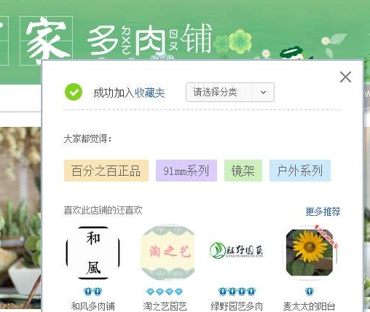The width and height of the screenshot is (370, 312).
Task: Choose the 镜架 green tag
Action: pyautogui.click(x=243, y=171)
